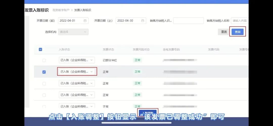Click the 重置 reset button

click(224, 32)
